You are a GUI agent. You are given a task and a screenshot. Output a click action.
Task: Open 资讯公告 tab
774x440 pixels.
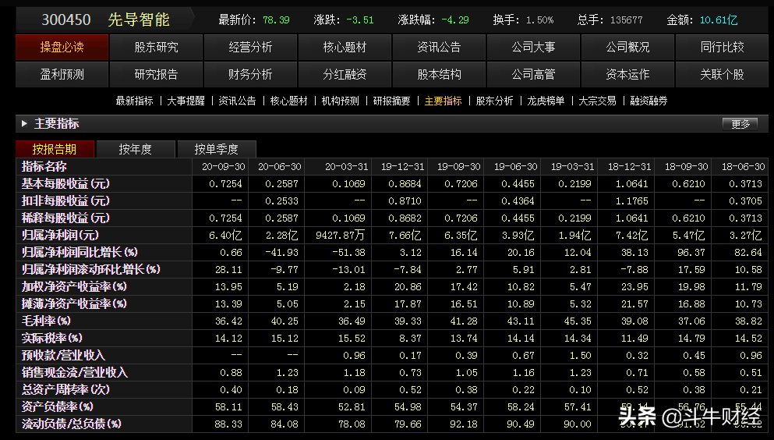click(x=439, y=48)
